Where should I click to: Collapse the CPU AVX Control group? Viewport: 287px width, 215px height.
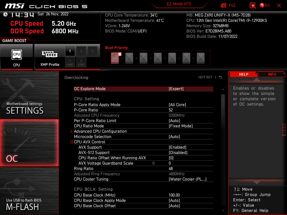[x=71, y=142]
